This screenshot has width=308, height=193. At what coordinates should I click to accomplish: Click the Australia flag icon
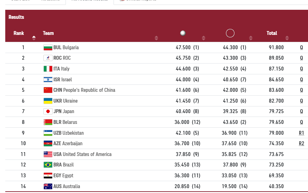tap(48, 186)
